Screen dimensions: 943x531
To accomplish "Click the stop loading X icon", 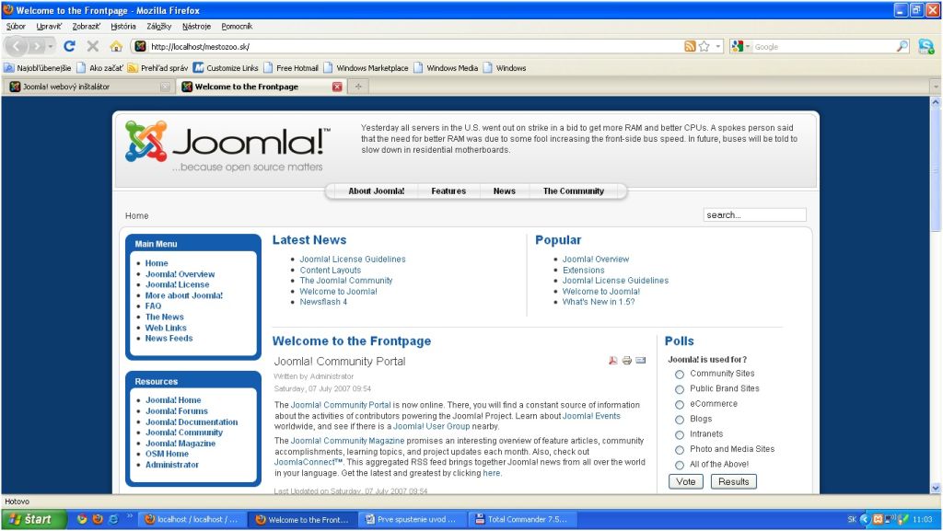I will tap(93, 46).
